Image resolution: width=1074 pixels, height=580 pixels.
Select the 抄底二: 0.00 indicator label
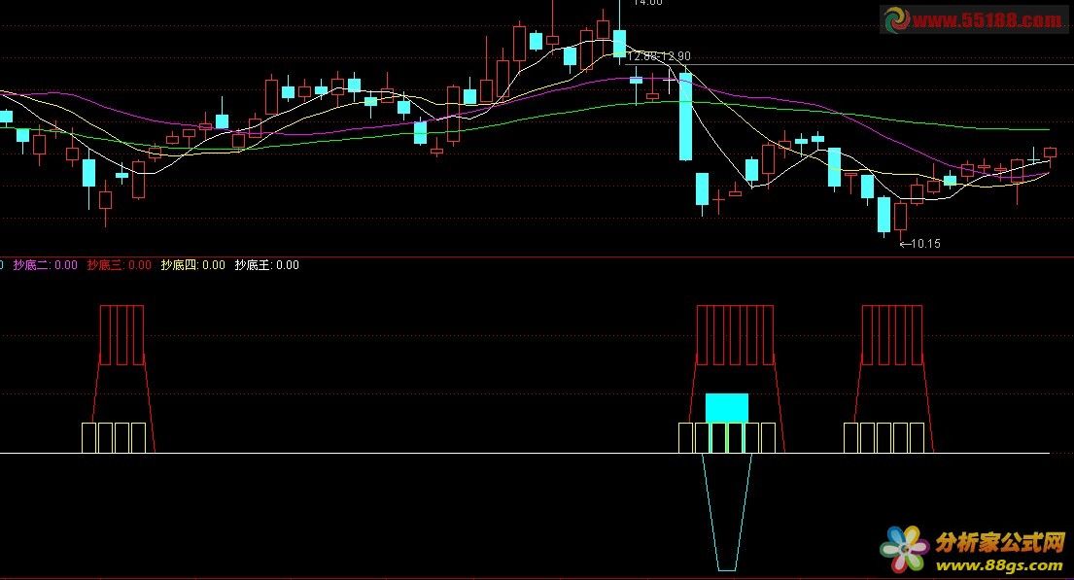pos(46,265)
